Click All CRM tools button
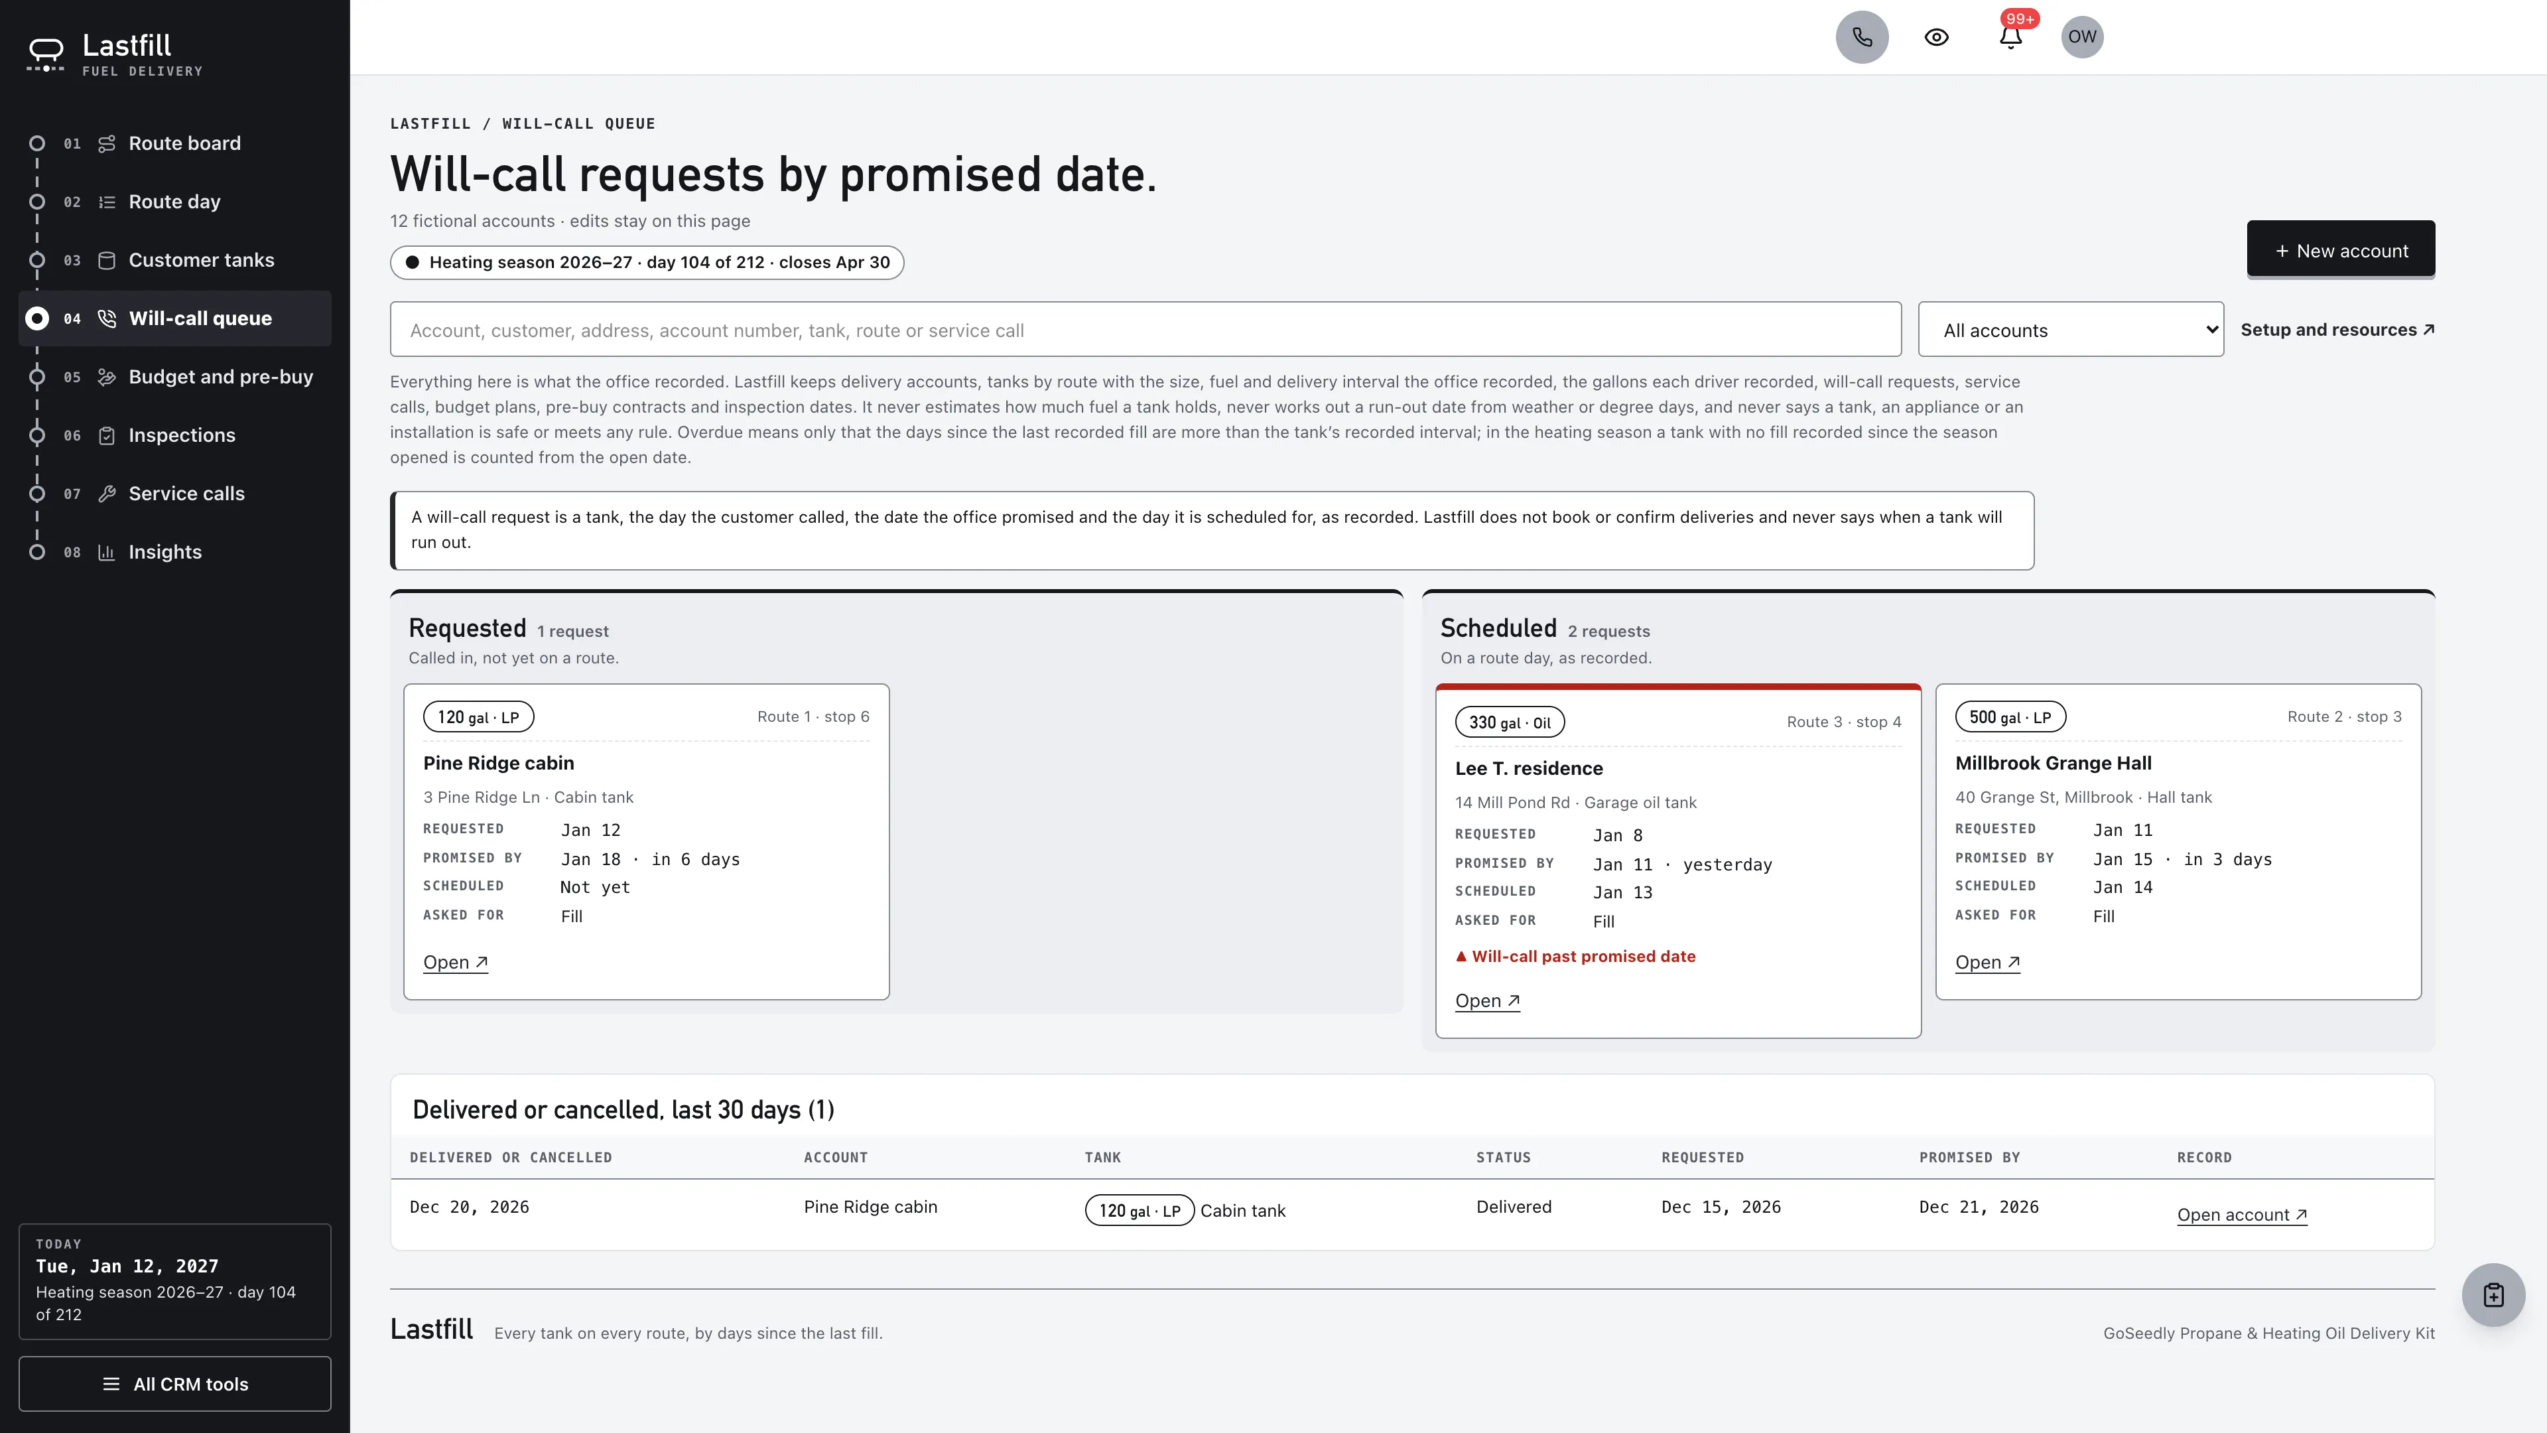The height and width of the screenshot is (1433, 2547). pos(175,1383)
